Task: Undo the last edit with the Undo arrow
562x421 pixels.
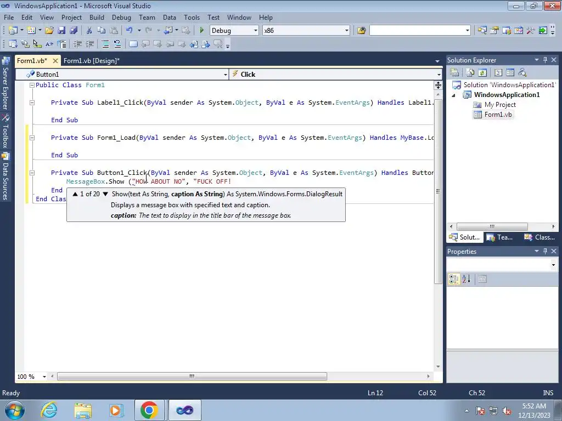Action: [130, 31]
